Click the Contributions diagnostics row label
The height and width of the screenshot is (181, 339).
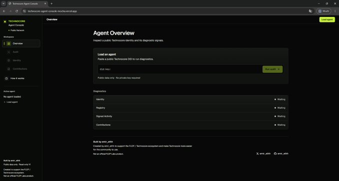pyautogui.click(x=103, y=125)
